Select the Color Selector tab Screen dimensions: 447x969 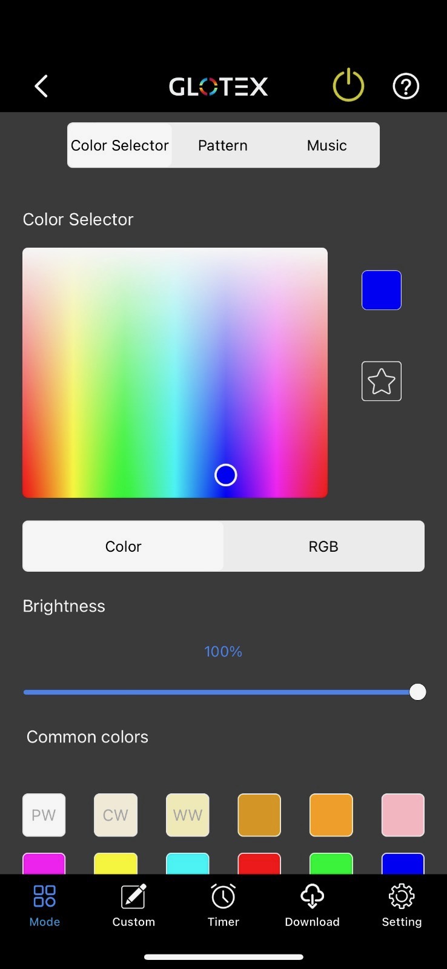120,145
